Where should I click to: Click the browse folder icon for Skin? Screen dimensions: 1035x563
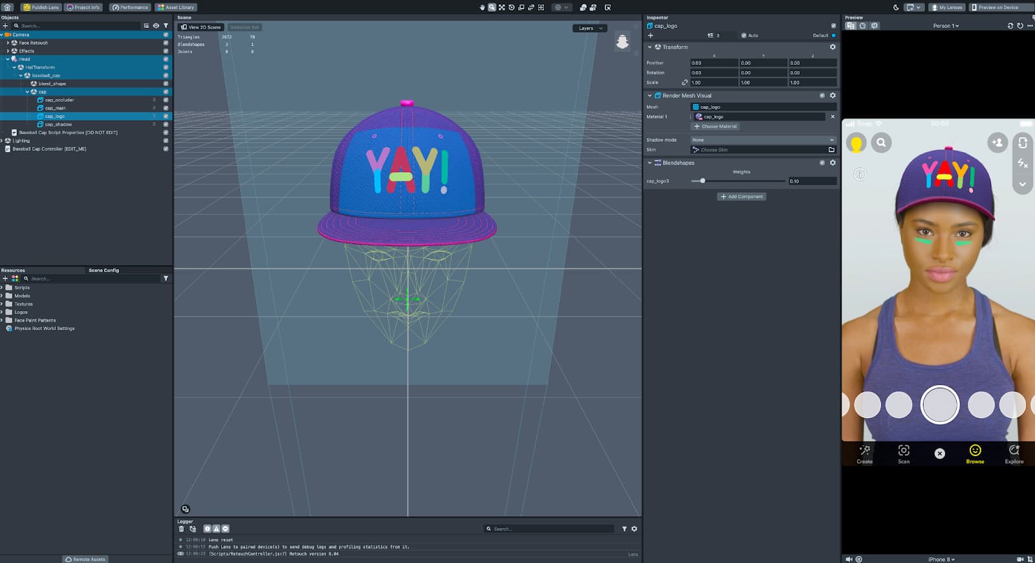tap(831, 149)
